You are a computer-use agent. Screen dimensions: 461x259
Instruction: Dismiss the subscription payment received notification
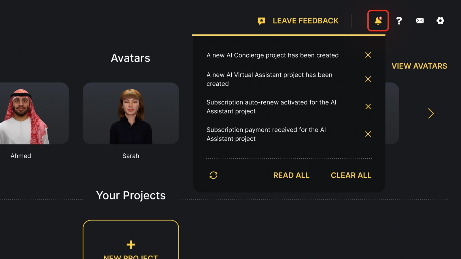coord(368,134)
